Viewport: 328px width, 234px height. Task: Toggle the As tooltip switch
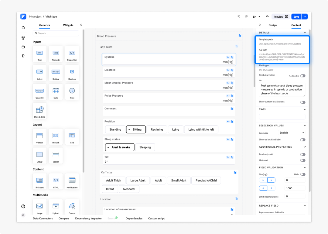tap(303, 76)
